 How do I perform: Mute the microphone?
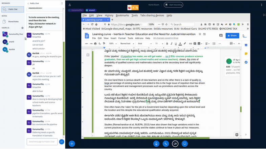tap(156, 144)
